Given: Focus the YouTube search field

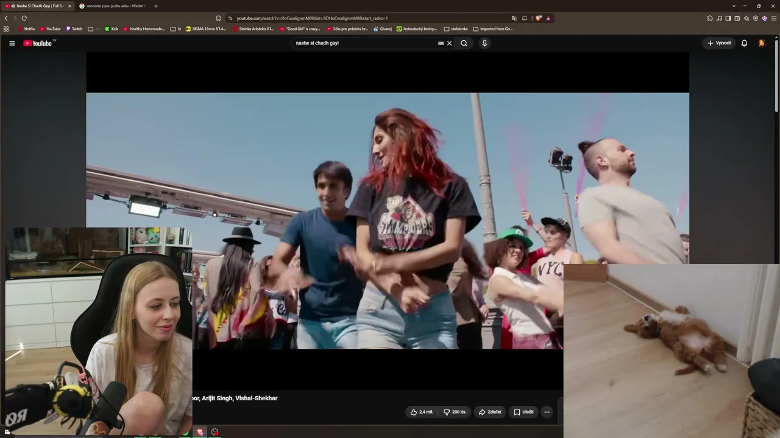Looking at the screenshot, I should point(366,43).
